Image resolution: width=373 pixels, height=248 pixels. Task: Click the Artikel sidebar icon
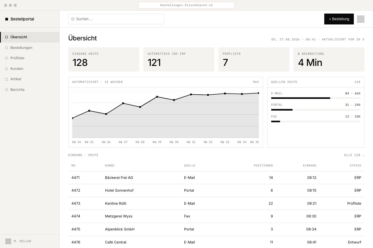7,79
